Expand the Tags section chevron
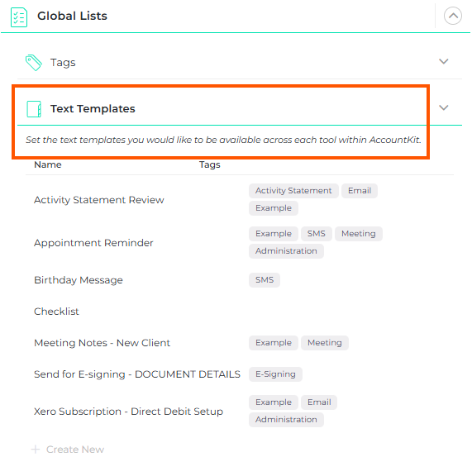472x476 pixels. click(443, 62)
